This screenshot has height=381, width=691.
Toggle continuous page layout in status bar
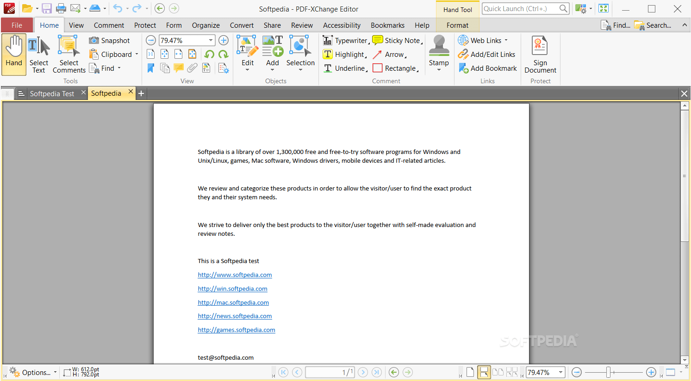(484, 372)
